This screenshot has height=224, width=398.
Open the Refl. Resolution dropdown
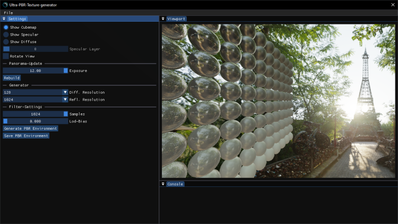point(65,99)
